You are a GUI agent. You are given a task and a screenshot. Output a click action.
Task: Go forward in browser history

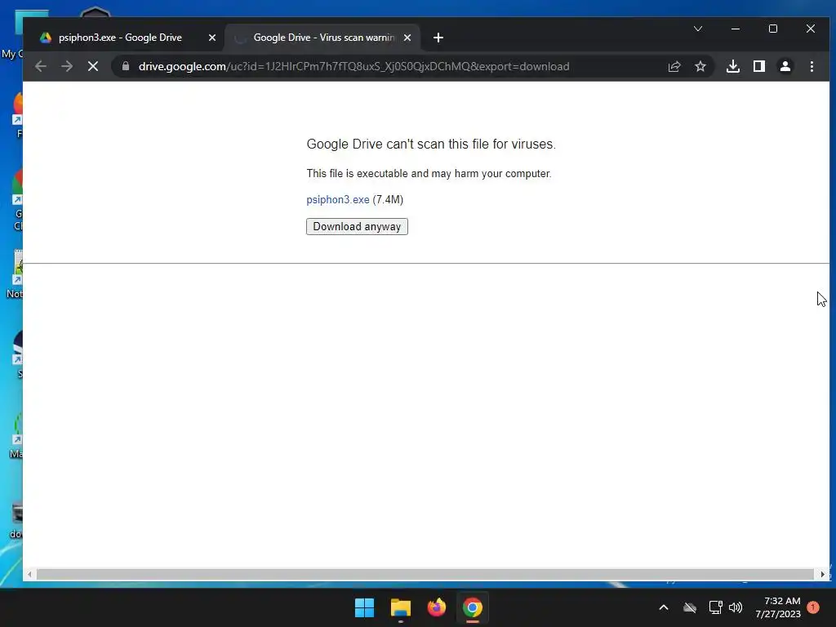coord(67,66)
